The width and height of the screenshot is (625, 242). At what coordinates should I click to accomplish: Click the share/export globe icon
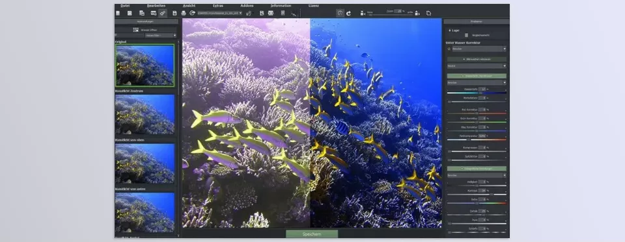(192, 13)
